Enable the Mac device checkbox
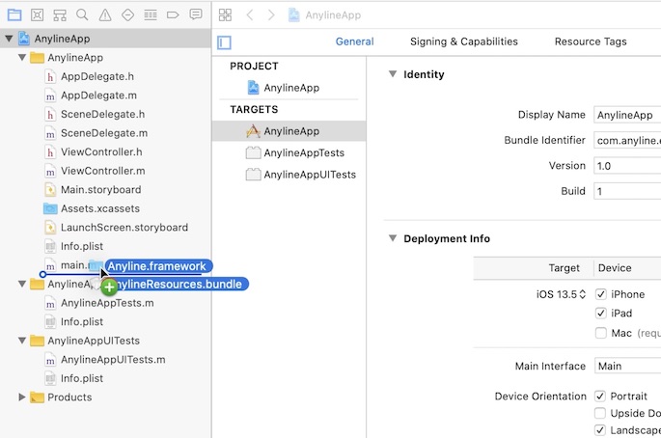Viewport: 661px width, 438px height. [x=601, y=333]
